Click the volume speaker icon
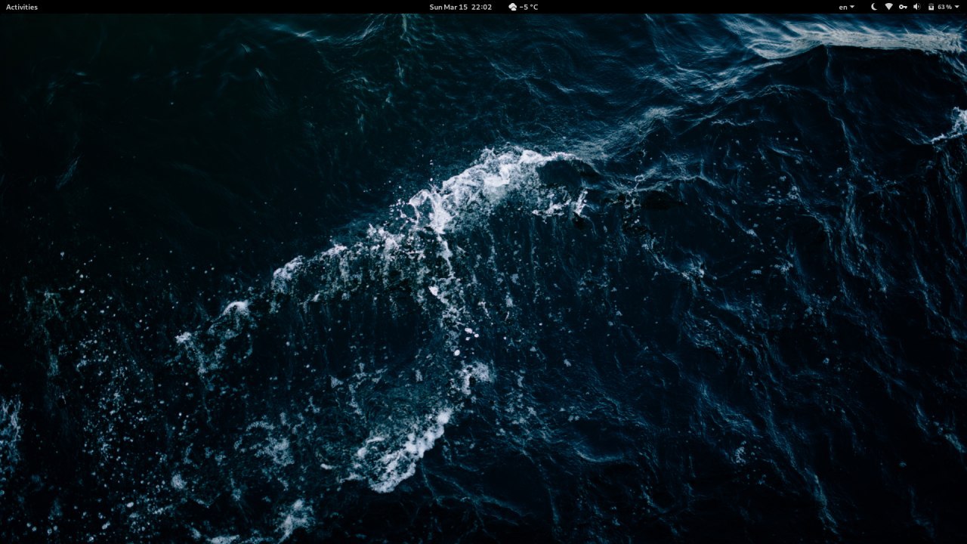 tap(916, 7)
